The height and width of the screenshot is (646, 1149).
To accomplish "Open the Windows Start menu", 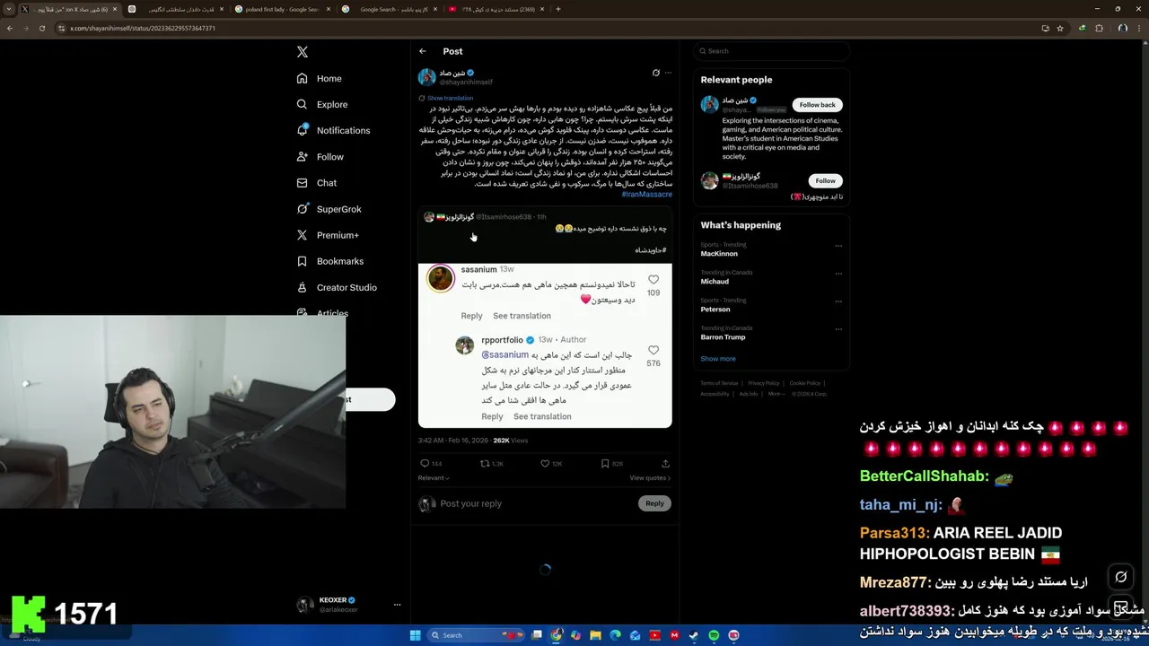I will [415, 635].
